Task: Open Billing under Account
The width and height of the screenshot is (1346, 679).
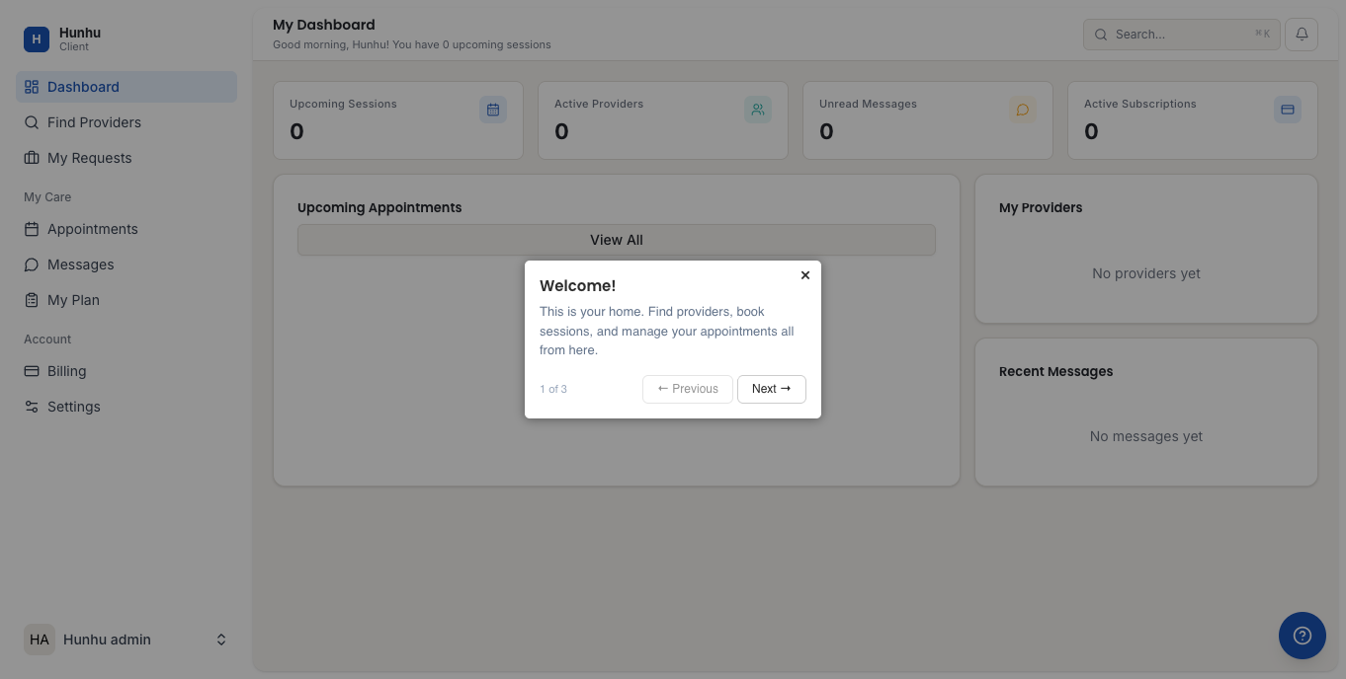Action: (x=126, y=371)
